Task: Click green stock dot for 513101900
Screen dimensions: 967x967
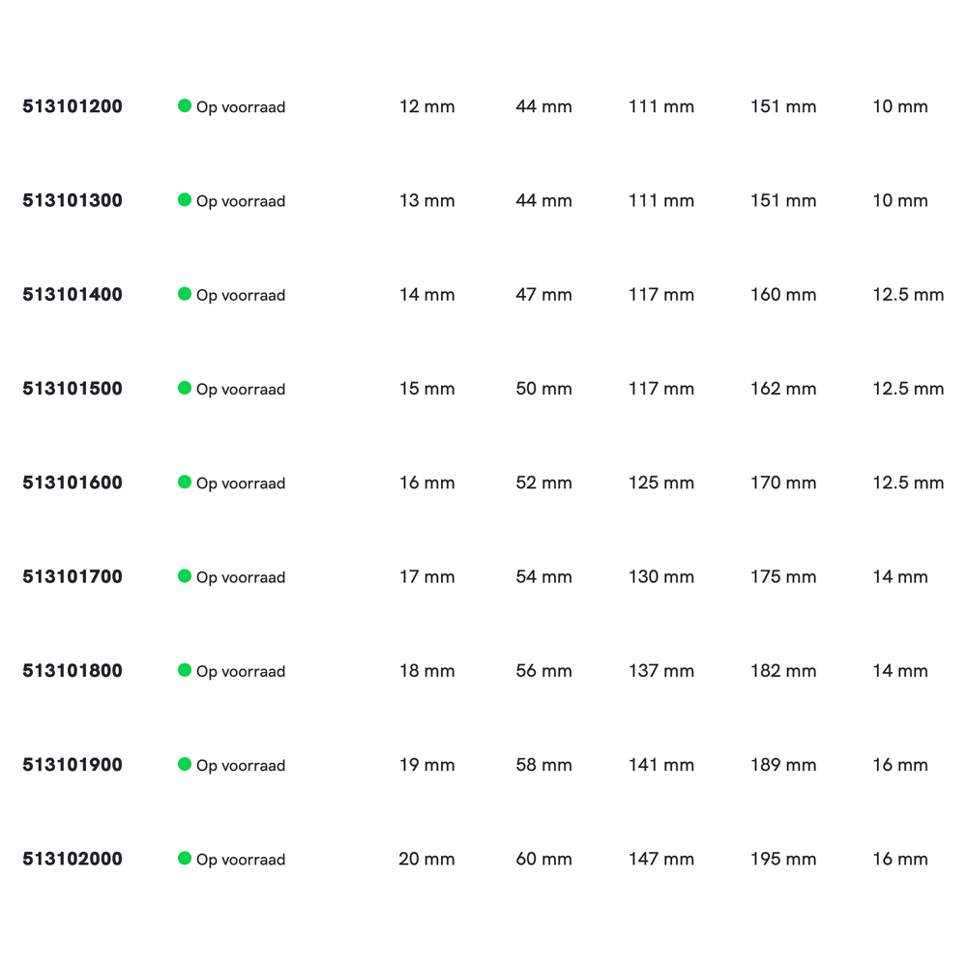Action: coord(185,764)
